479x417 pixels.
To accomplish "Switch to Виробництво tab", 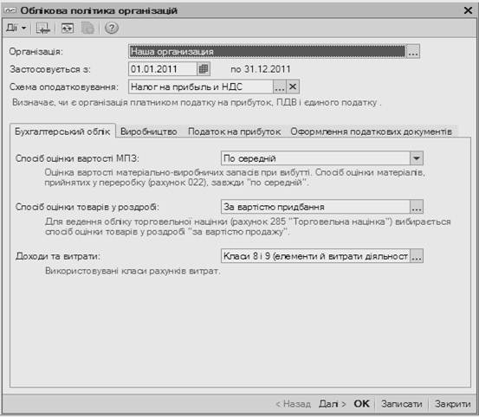I will (149, 132).
